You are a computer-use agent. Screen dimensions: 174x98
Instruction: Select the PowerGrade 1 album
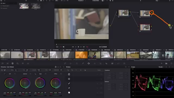(6, 6)
